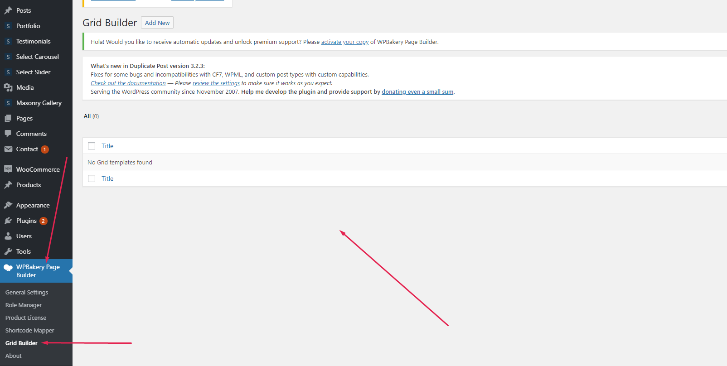
Task: Click the 'Grid Builder' page heading
Action: click(x=110, y=23)
